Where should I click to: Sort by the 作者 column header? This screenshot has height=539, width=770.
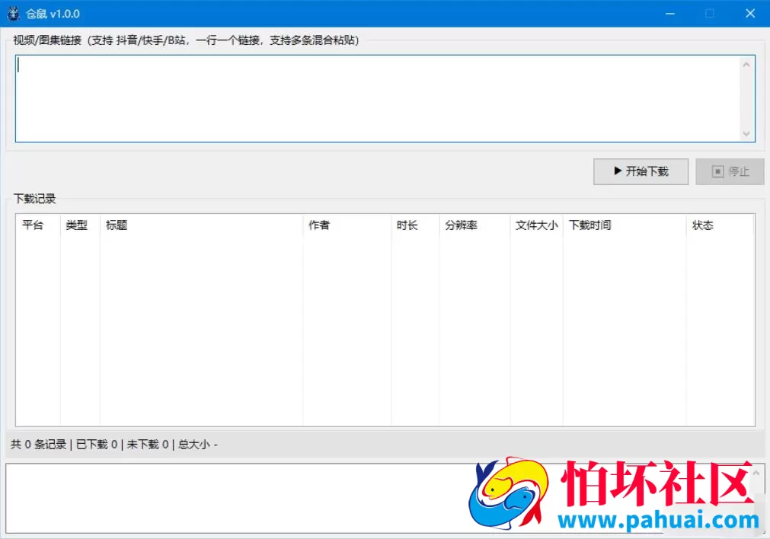[x=347, y=225]
